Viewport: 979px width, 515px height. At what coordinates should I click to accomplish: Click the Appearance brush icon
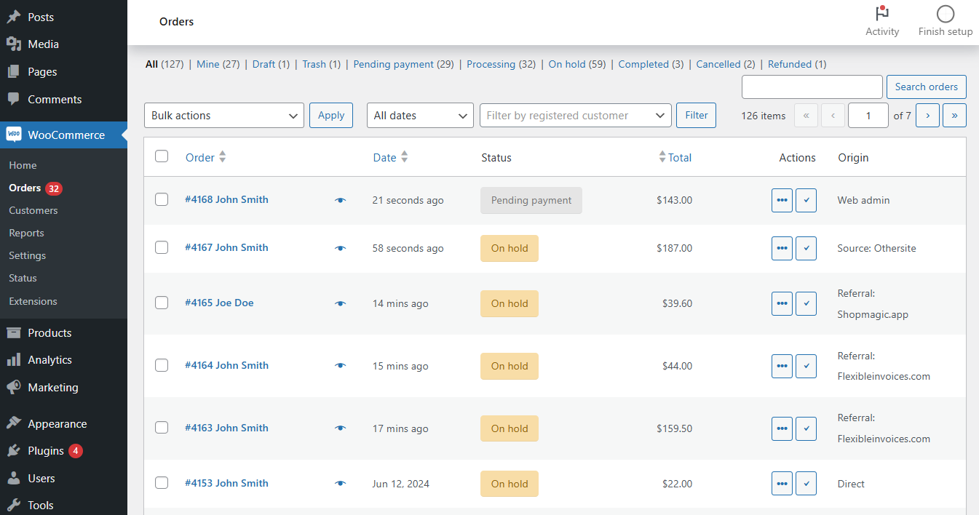pyautogui.click(x=13, y=423)
